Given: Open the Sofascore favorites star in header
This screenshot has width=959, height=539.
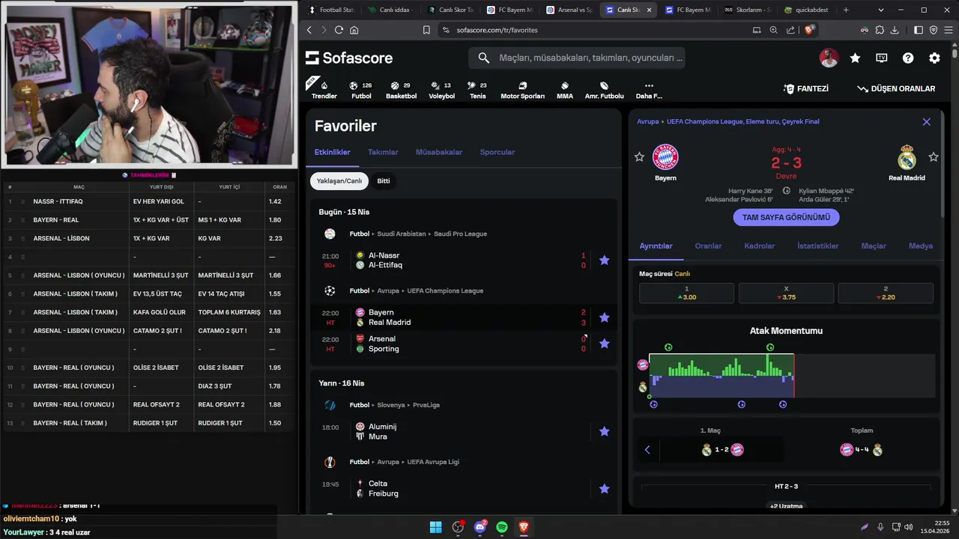Looking at the screenshot, I should (x=855, y=58).
